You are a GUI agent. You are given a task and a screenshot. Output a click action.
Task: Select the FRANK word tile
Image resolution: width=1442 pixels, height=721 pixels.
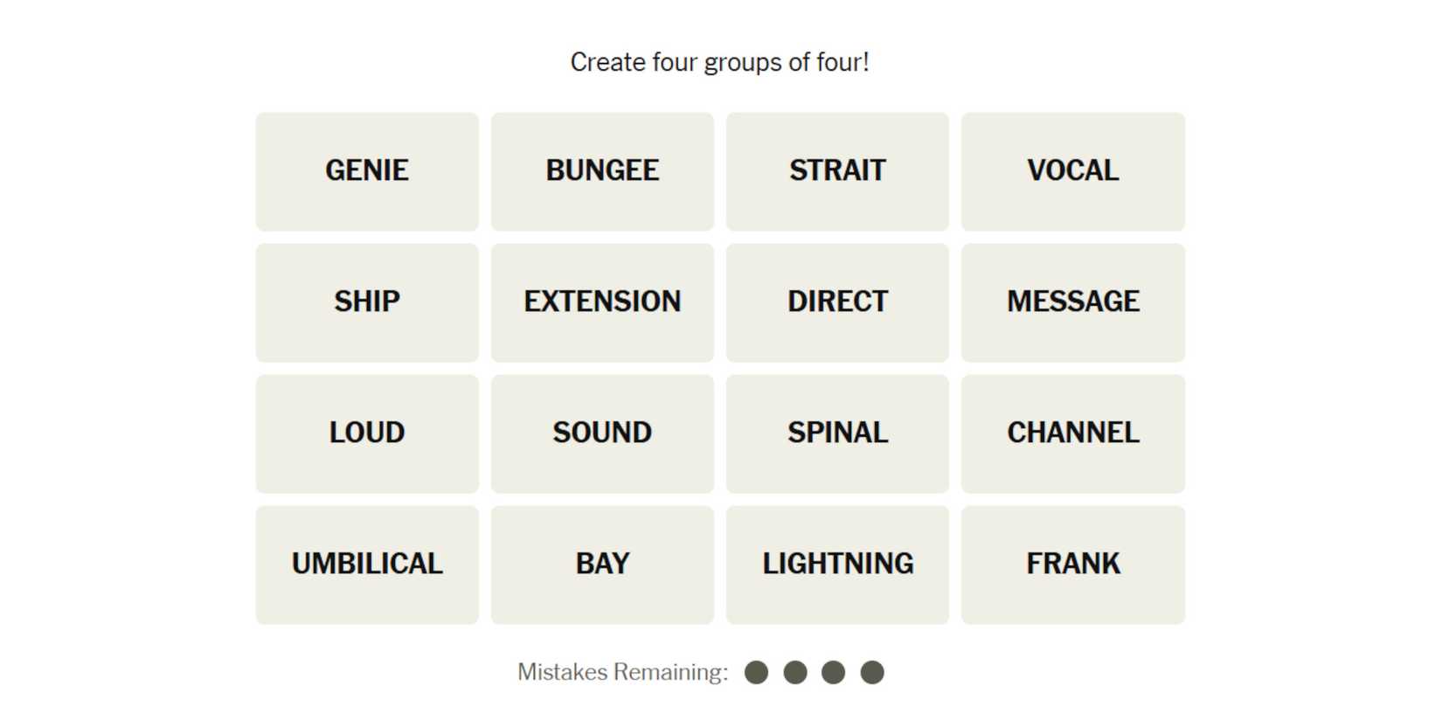[1072, 565]
